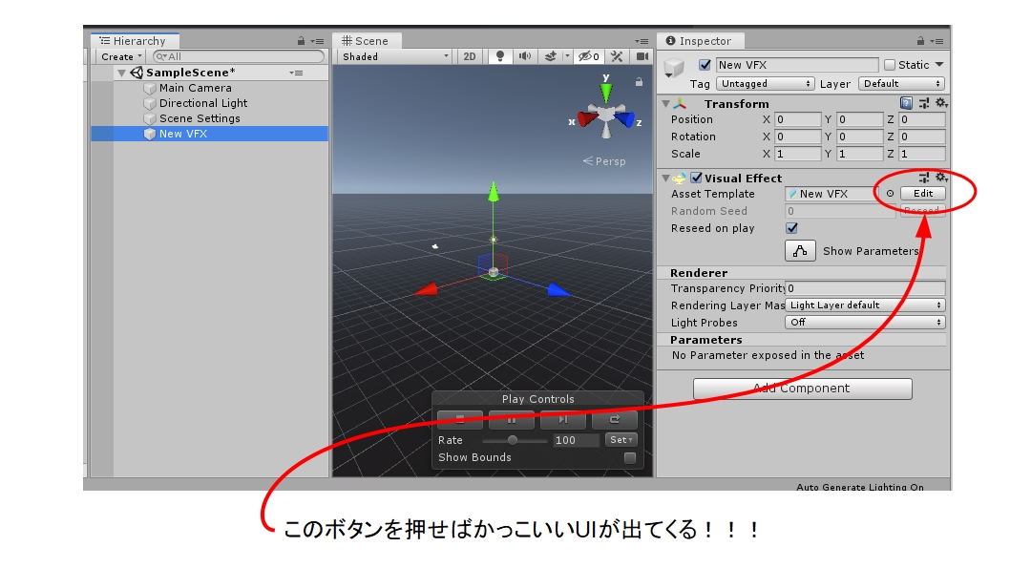
Task: Pause the VFX in Play Controls
Action: (x=512, y=419)
